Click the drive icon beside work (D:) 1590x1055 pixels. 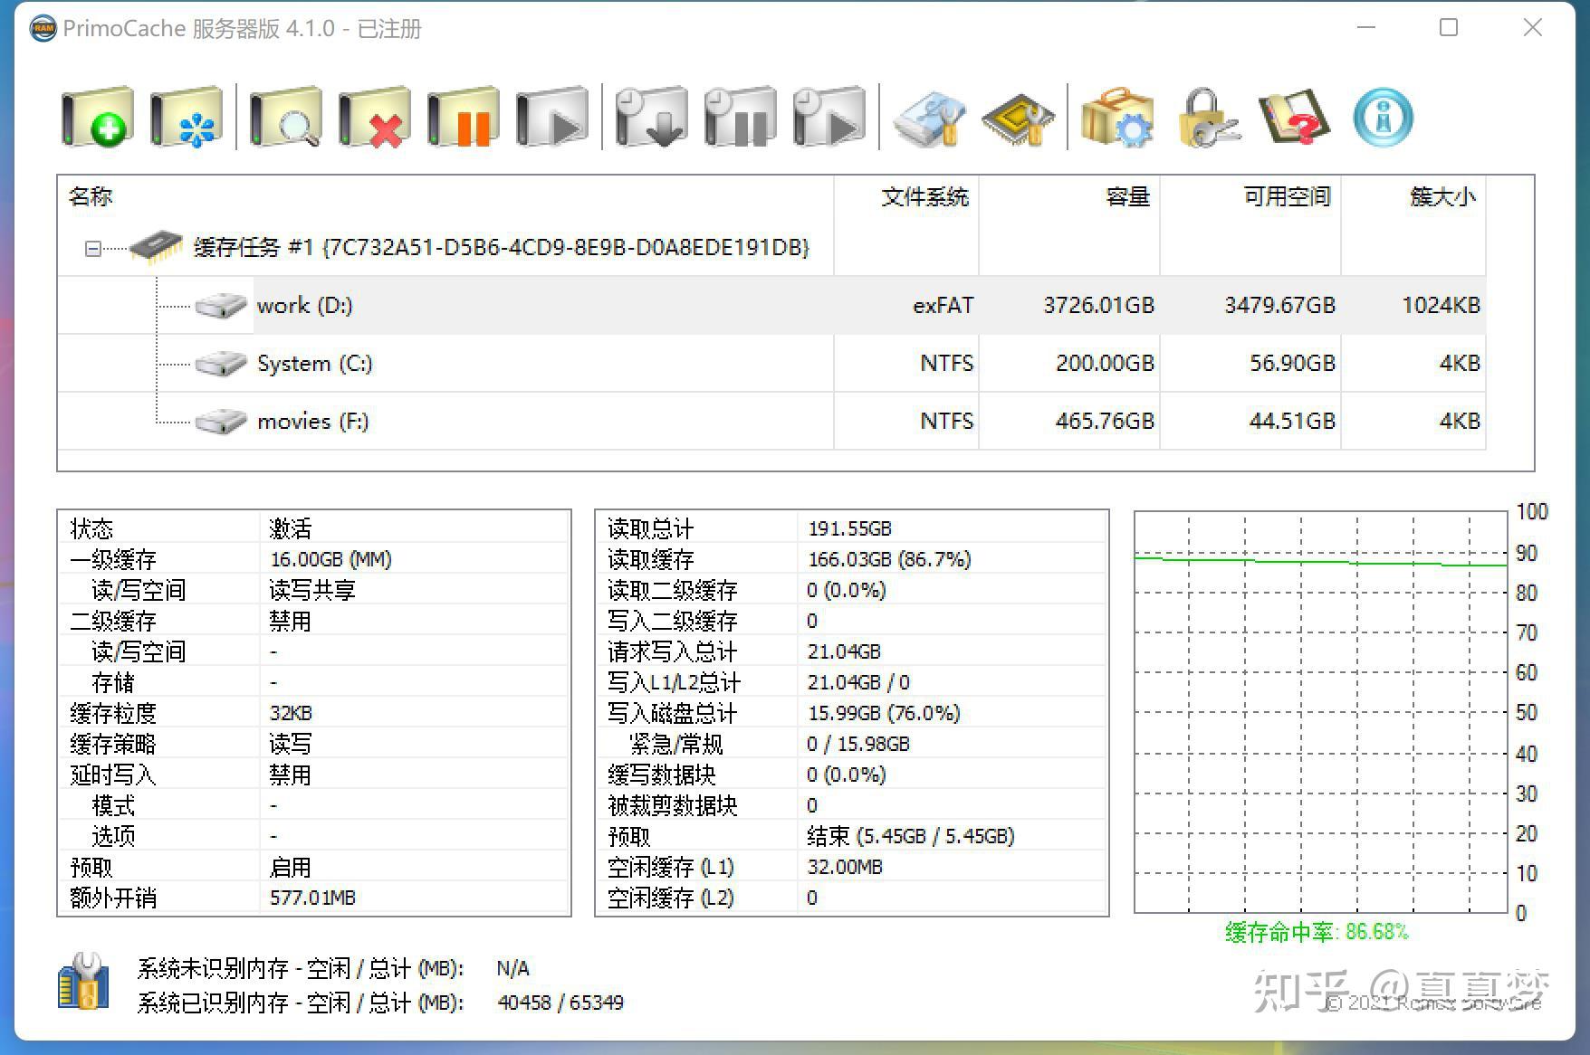[221, 305]
